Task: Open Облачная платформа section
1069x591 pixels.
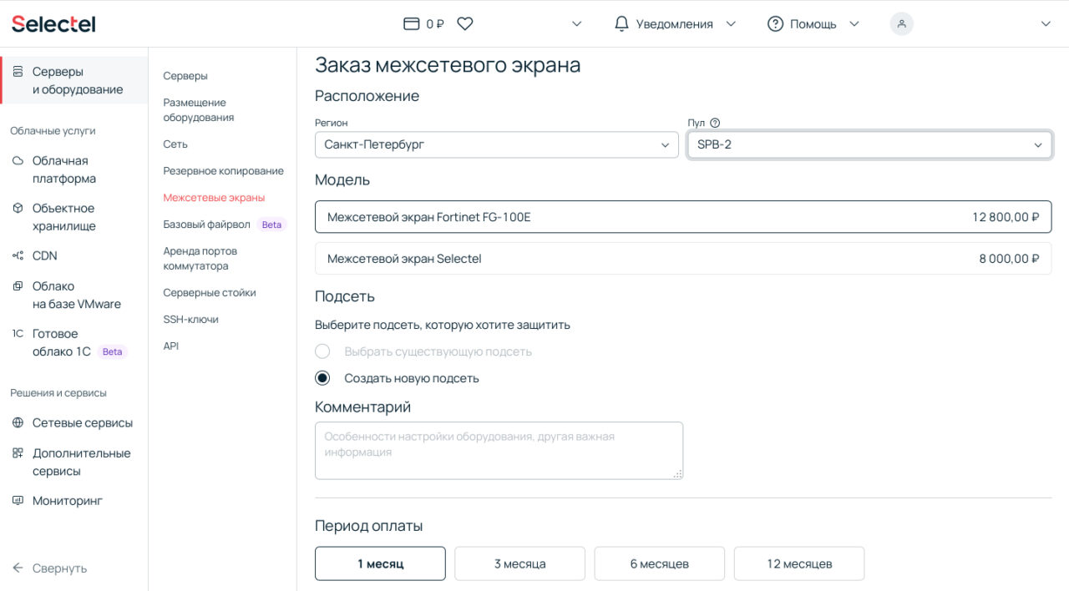Action: tap(64, 169)
